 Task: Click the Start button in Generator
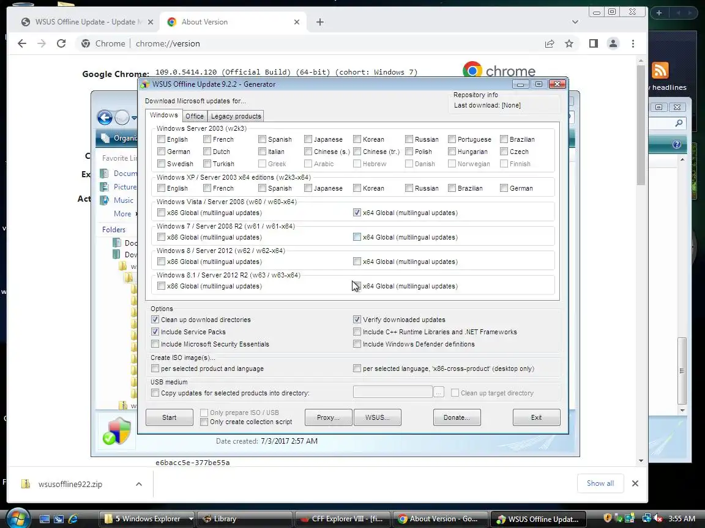(169, 417)
